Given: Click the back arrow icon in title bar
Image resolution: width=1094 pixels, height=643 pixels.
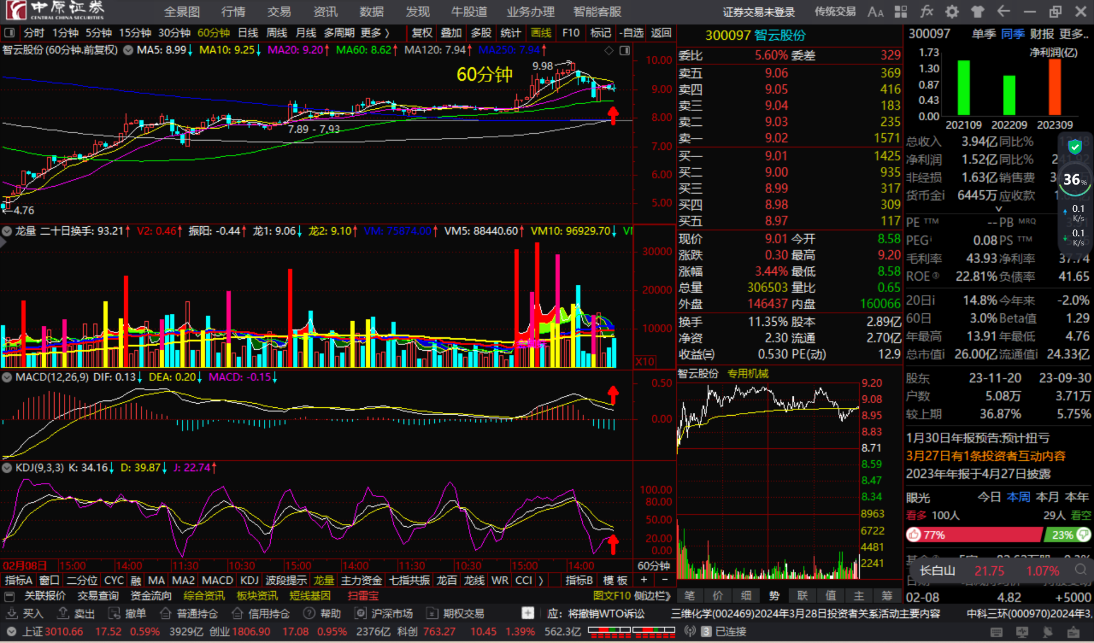Looking at the screenshot, I should 1003,11.
